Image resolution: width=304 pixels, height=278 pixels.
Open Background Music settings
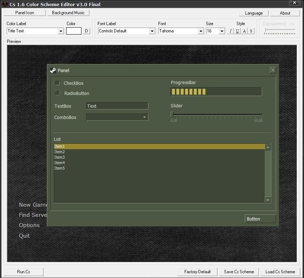click(x=68, y=13)
